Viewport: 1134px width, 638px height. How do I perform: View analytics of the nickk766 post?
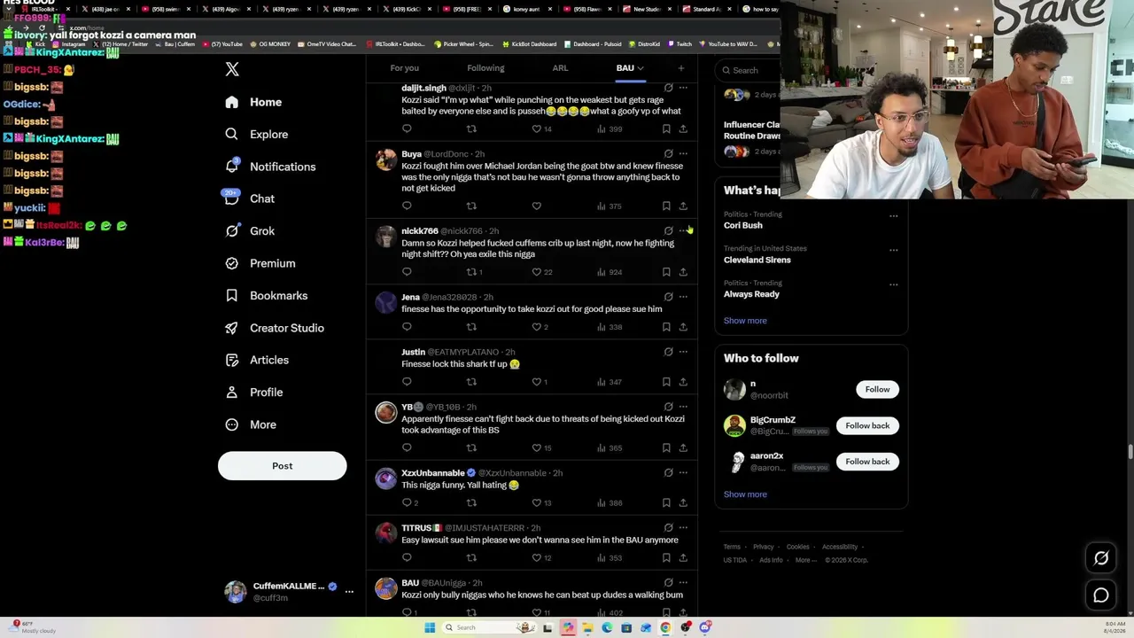point(610,272)
